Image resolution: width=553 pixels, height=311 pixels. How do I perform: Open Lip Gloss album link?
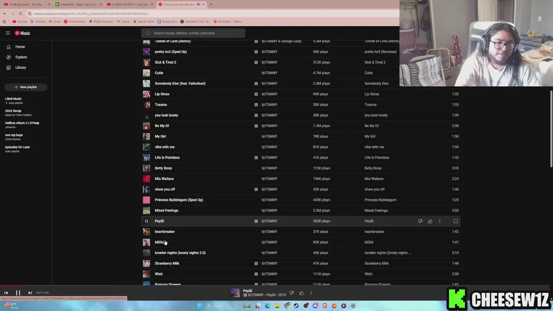point(372,94)
